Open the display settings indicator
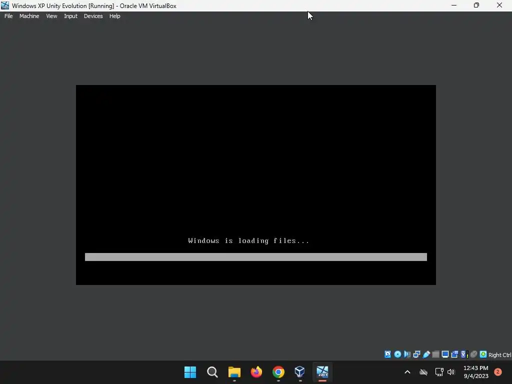512x384 pixels. point(445,354)
